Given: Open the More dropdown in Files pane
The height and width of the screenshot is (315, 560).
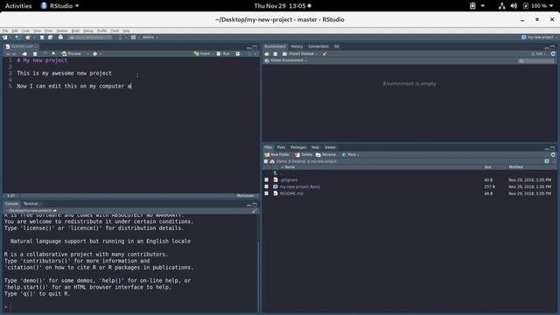Looking at the screenshot, I should tap(350, 155).
